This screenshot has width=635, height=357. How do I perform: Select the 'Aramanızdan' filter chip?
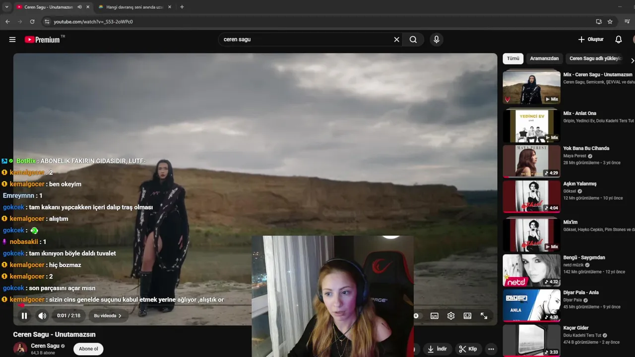click(x=544, y=59)
